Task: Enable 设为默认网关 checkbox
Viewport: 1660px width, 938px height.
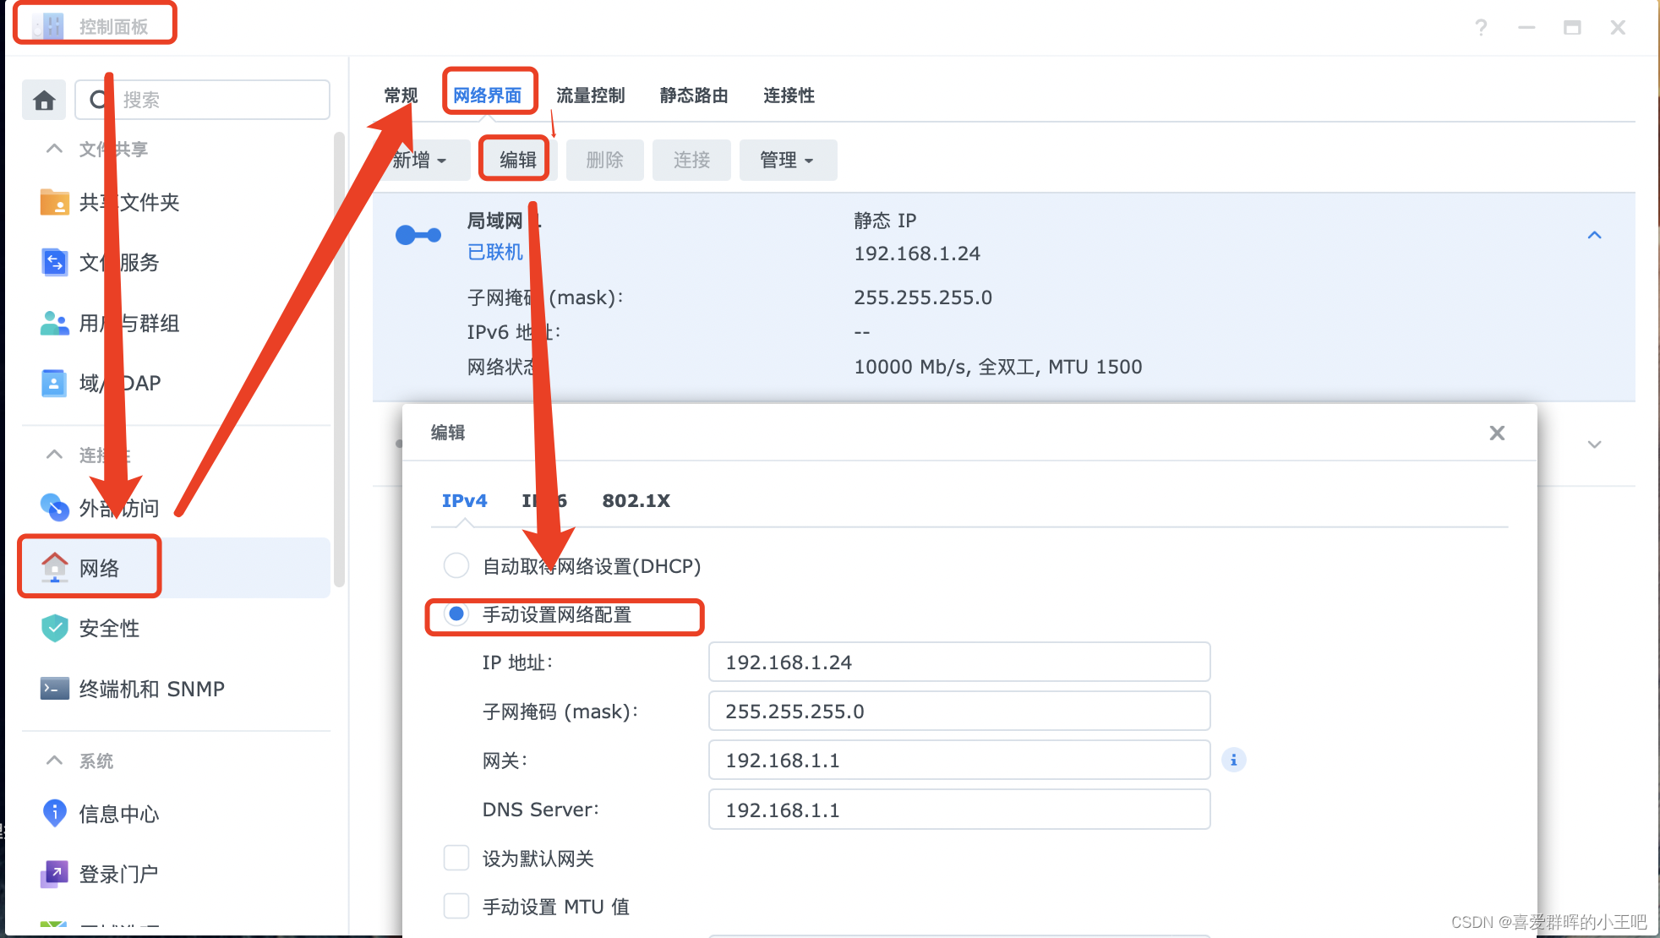Action: 456,859
